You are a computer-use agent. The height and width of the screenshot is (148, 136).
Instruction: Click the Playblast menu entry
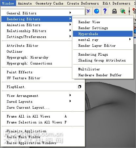point(15,87)
